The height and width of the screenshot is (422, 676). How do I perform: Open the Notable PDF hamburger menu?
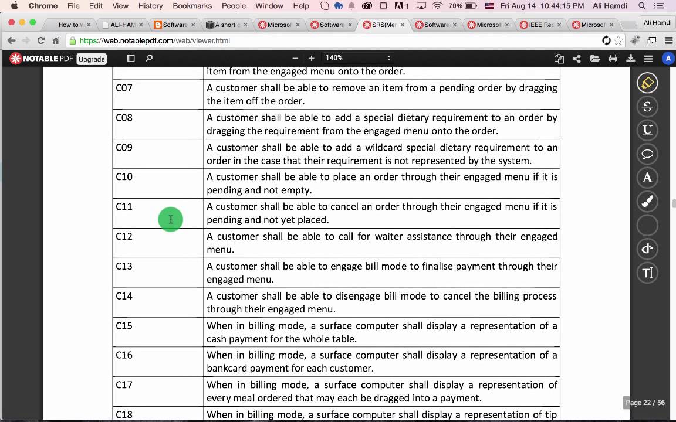[x=648, y=59]
